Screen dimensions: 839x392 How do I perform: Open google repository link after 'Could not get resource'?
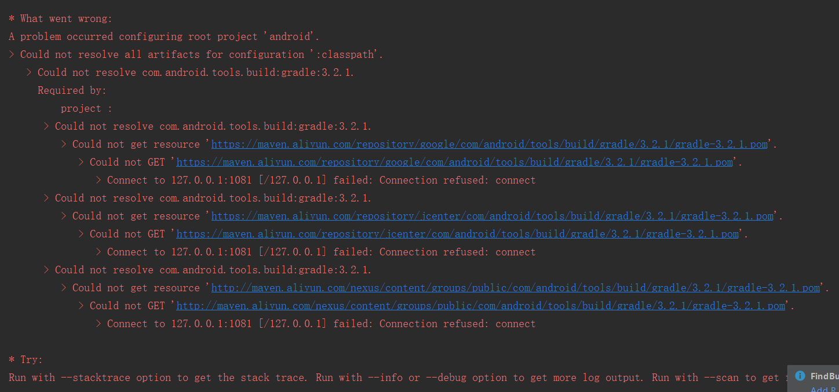point(489,144)
